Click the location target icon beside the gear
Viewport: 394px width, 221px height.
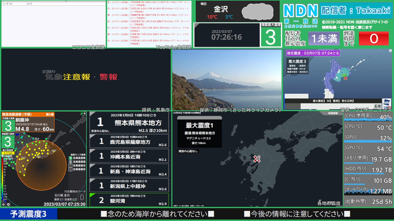[x=4, y=205]
